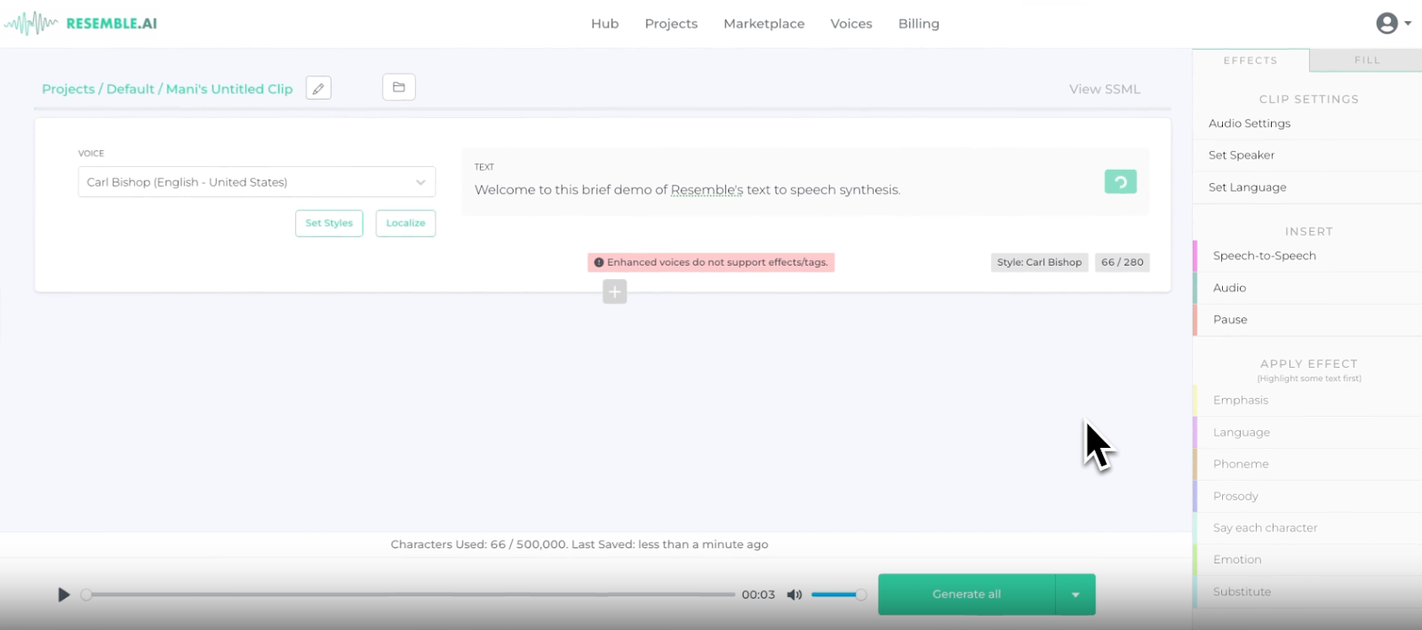
Task: Click the Resemble.AI logo
Action: coord(81,23)
